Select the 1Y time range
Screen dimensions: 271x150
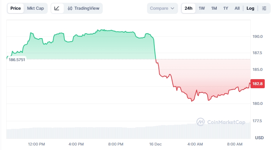(226, 8)
